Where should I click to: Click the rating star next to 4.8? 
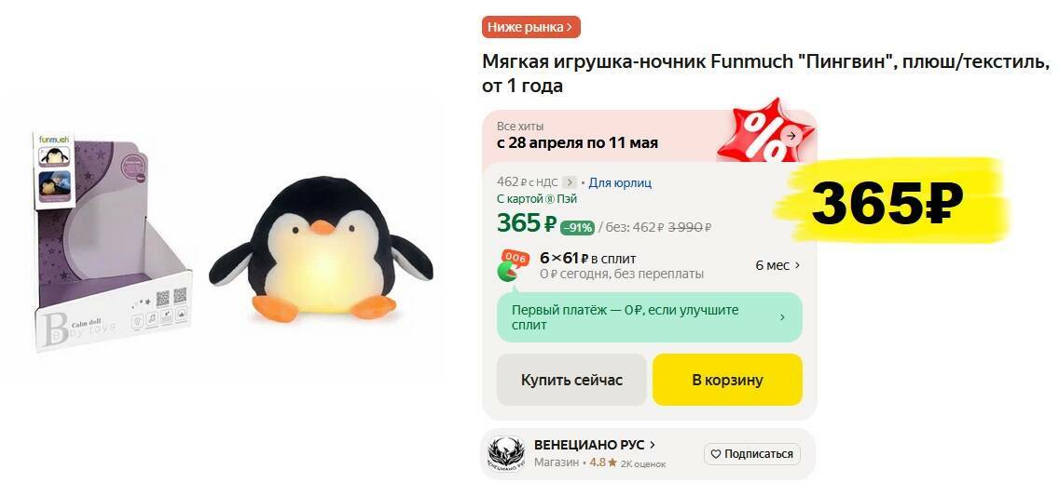(x=612, y=463)
